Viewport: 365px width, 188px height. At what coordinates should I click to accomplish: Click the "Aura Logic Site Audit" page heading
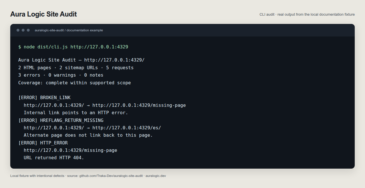43,14
